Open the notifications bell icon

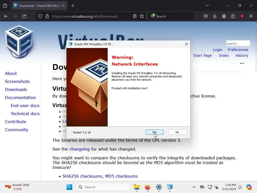[240, 187]
